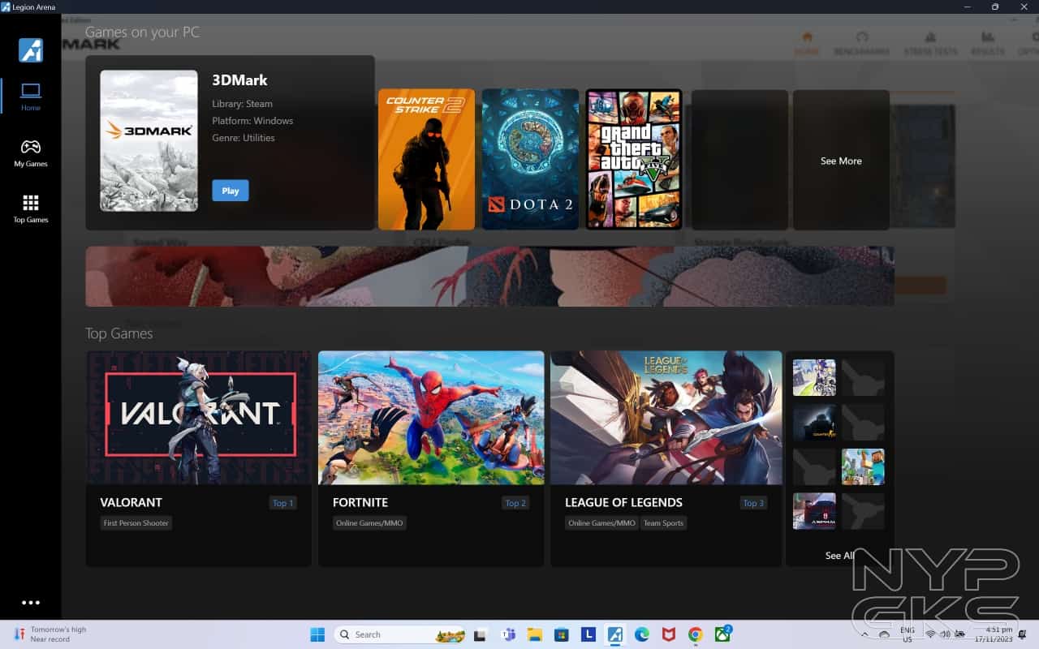Viewport: 1039px width, 649px height.
Task: Open the three-dot more menu in sidebar
Action: tap(31, 603)
